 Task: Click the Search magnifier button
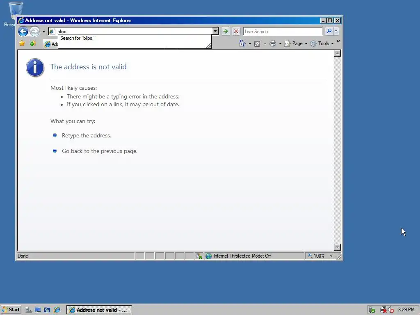coord(329,31)
